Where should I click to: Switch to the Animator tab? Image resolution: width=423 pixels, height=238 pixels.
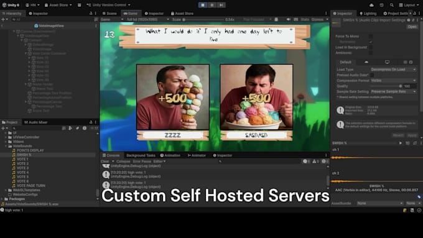click(197, 155)
